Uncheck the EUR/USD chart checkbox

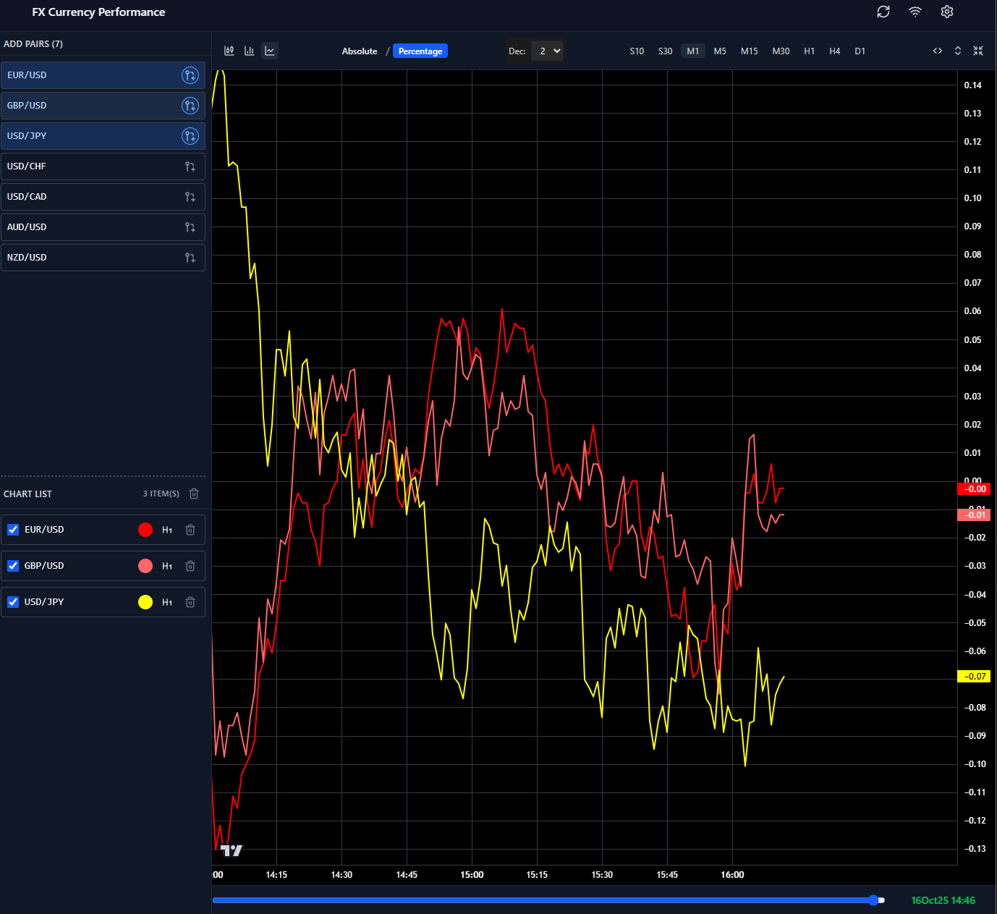tap(13, 530)
